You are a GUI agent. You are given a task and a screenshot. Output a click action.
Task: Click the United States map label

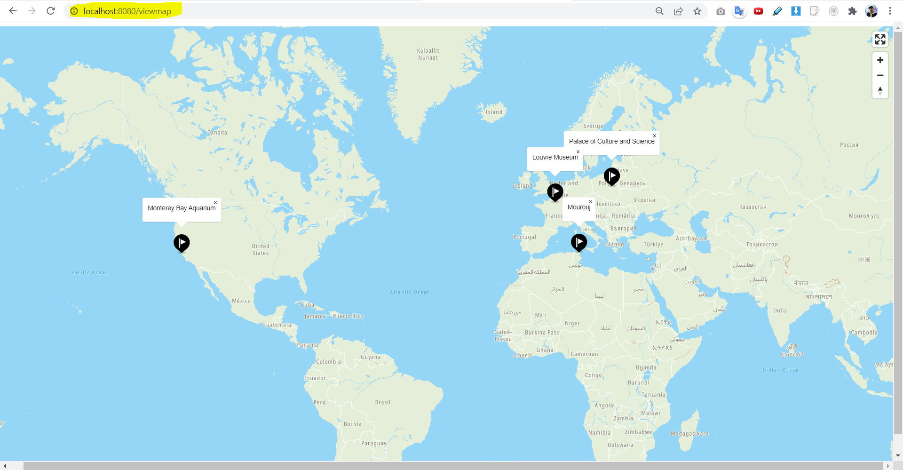261,249
